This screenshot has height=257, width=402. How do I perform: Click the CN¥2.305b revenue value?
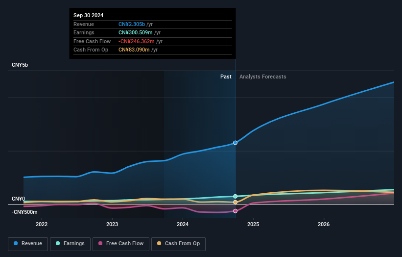pyautogui.click(x=132, y=24)
